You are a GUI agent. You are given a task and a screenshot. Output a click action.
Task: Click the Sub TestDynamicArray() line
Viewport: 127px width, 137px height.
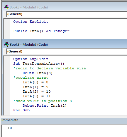(39, 64)
